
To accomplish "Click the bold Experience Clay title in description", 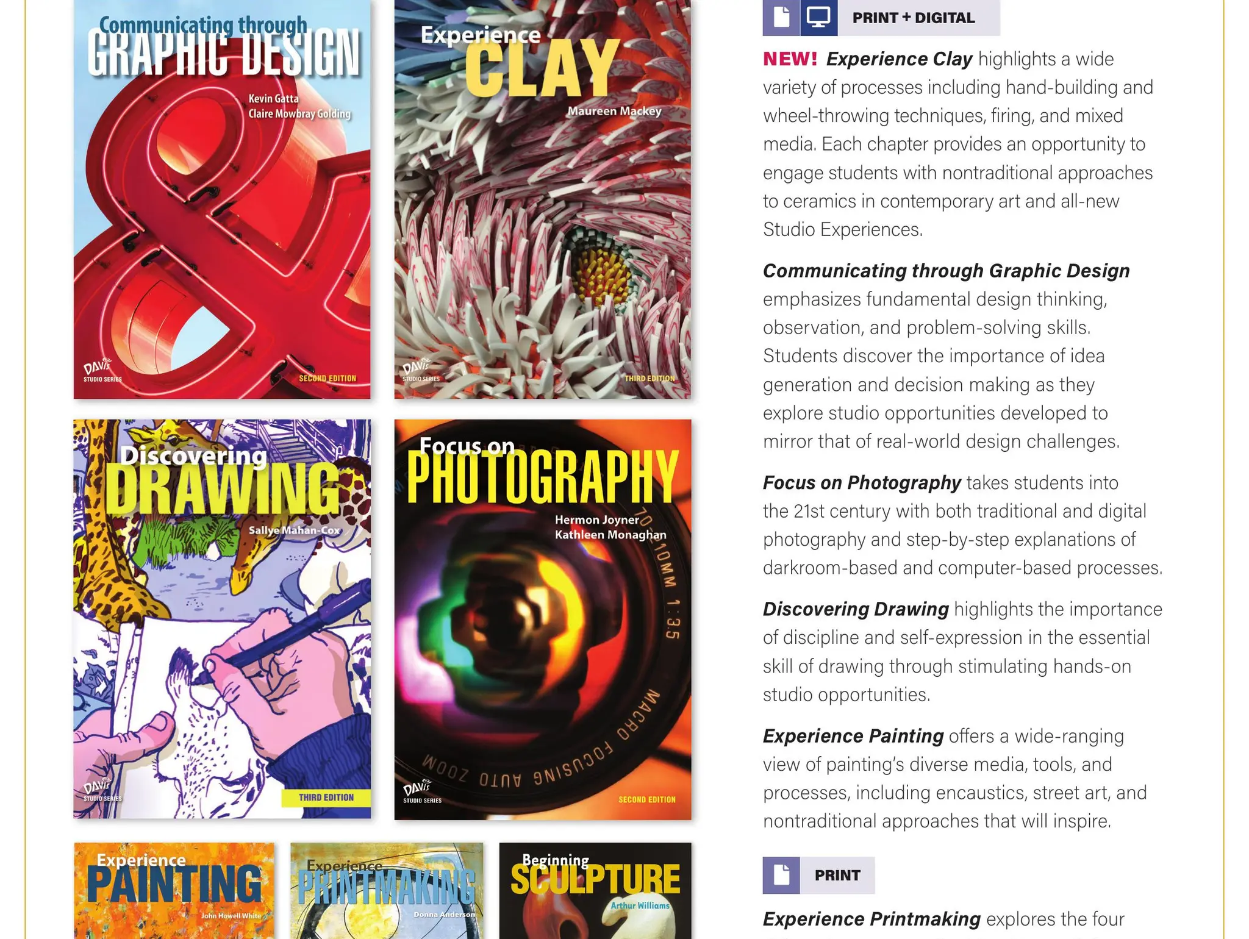I will 899,59.
